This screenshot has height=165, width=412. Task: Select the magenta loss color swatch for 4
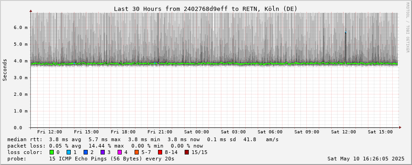coord(119,152)
